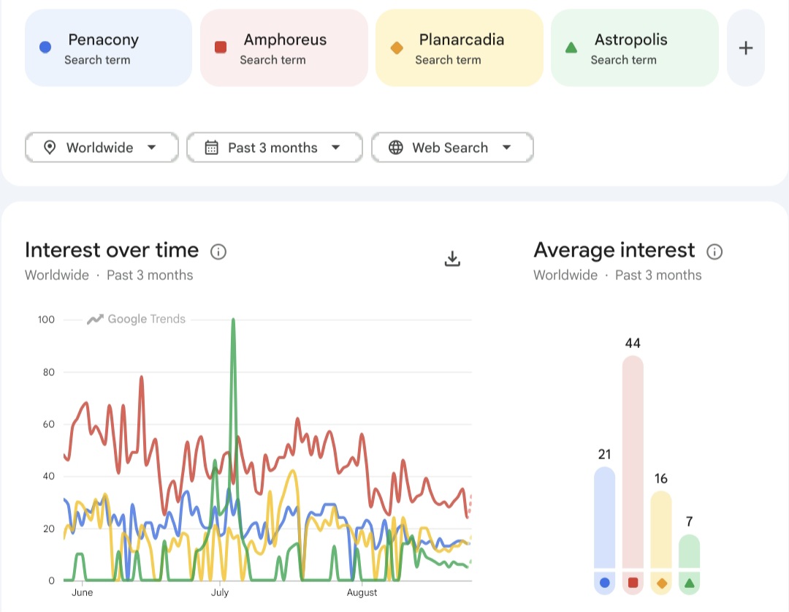This screenshot has height=612, width=789.
Task: Click the calendar icon in date filter
Action: pos(211,148)
